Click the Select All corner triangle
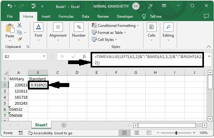The width and height of the screenshot is (214, 138). point(5,73)
